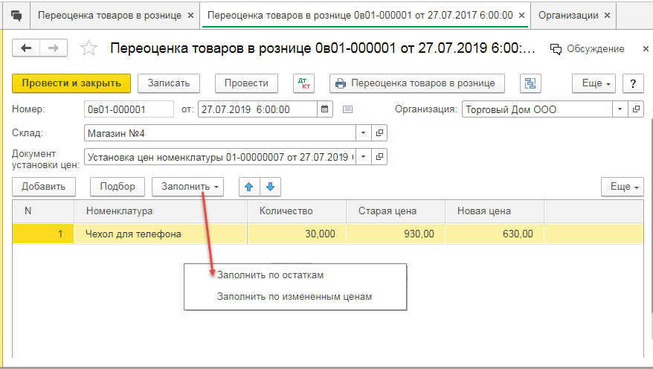The image size is (653, 369).
Task: Click the help question mark button
Action: coord(632,83)
